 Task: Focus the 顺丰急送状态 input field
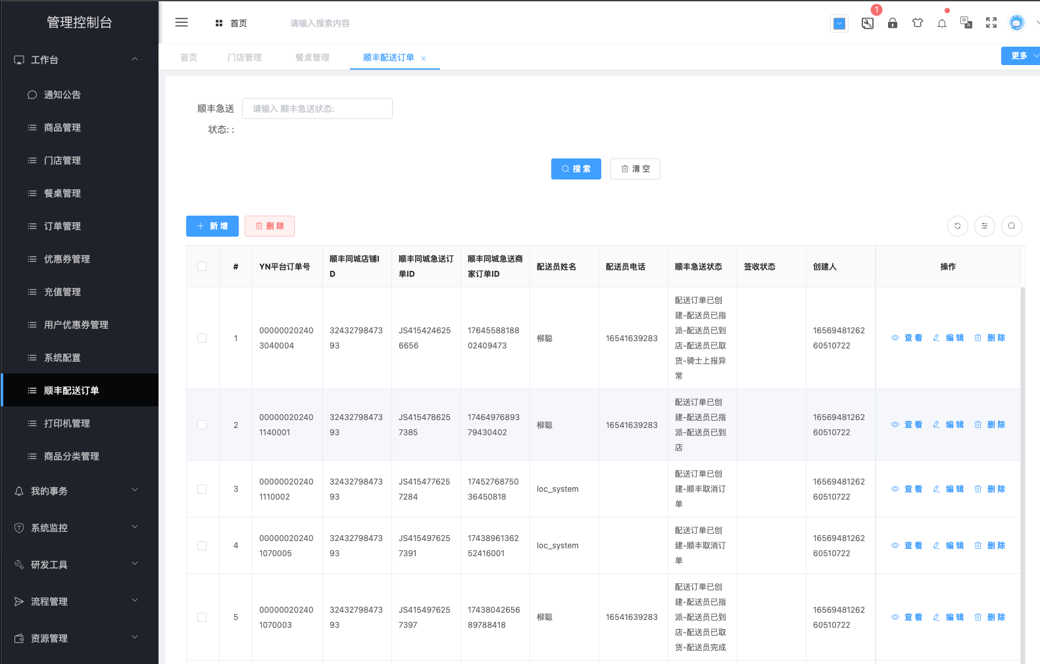coord(317,108)
